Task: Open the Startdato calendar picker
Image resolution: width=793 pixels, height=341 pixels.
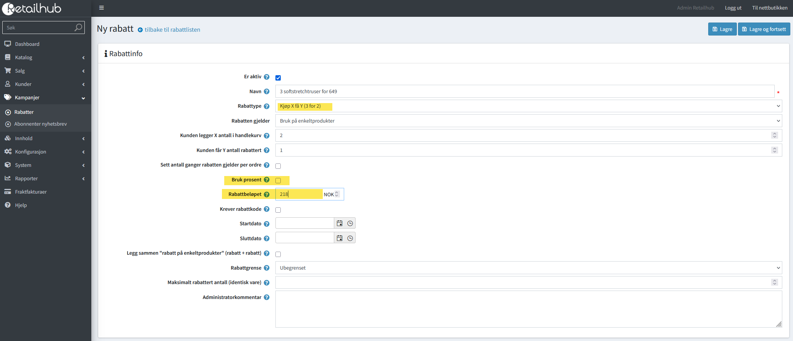Action: 339,223
